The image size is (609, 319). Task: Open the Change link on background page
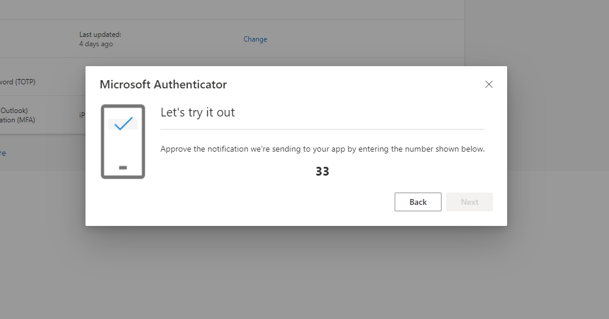255,39
